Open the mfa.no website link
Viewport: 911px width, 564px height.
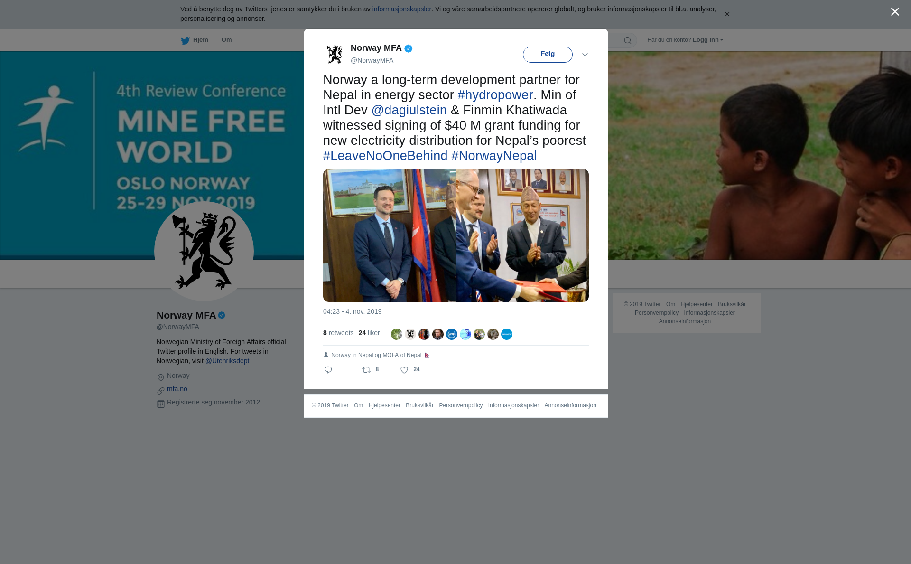pos(177,389)
